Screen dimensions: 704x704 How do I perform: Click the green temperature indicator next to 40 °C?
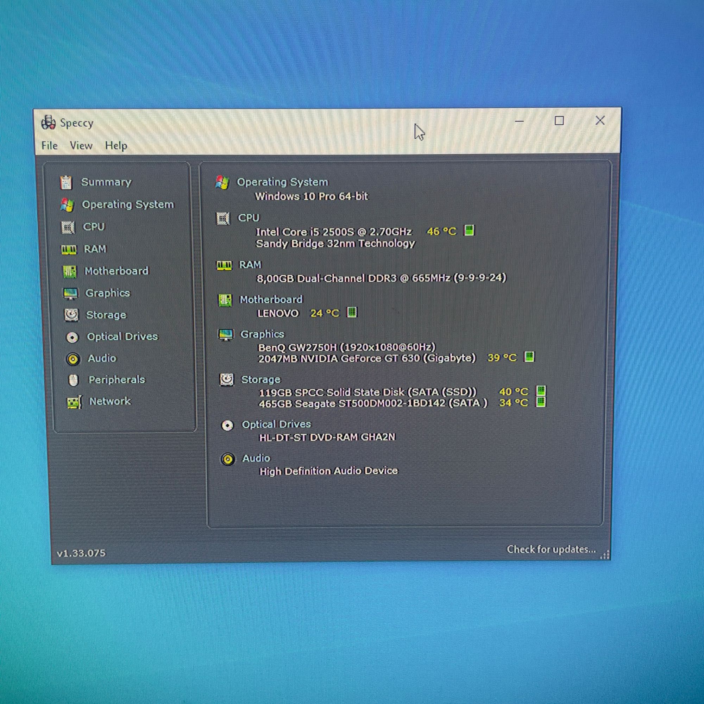coord(541,391)
